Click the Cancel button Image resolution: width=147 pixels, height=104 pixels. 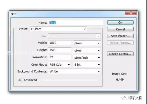pyautogui.click(x=120, y=29)
